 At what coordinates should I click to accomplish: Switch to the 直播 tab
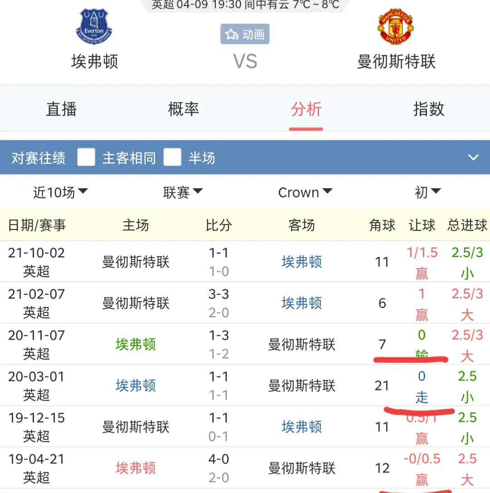(61, 109)
